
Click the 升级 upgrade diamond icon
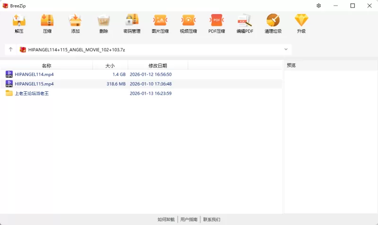[301, 20]
